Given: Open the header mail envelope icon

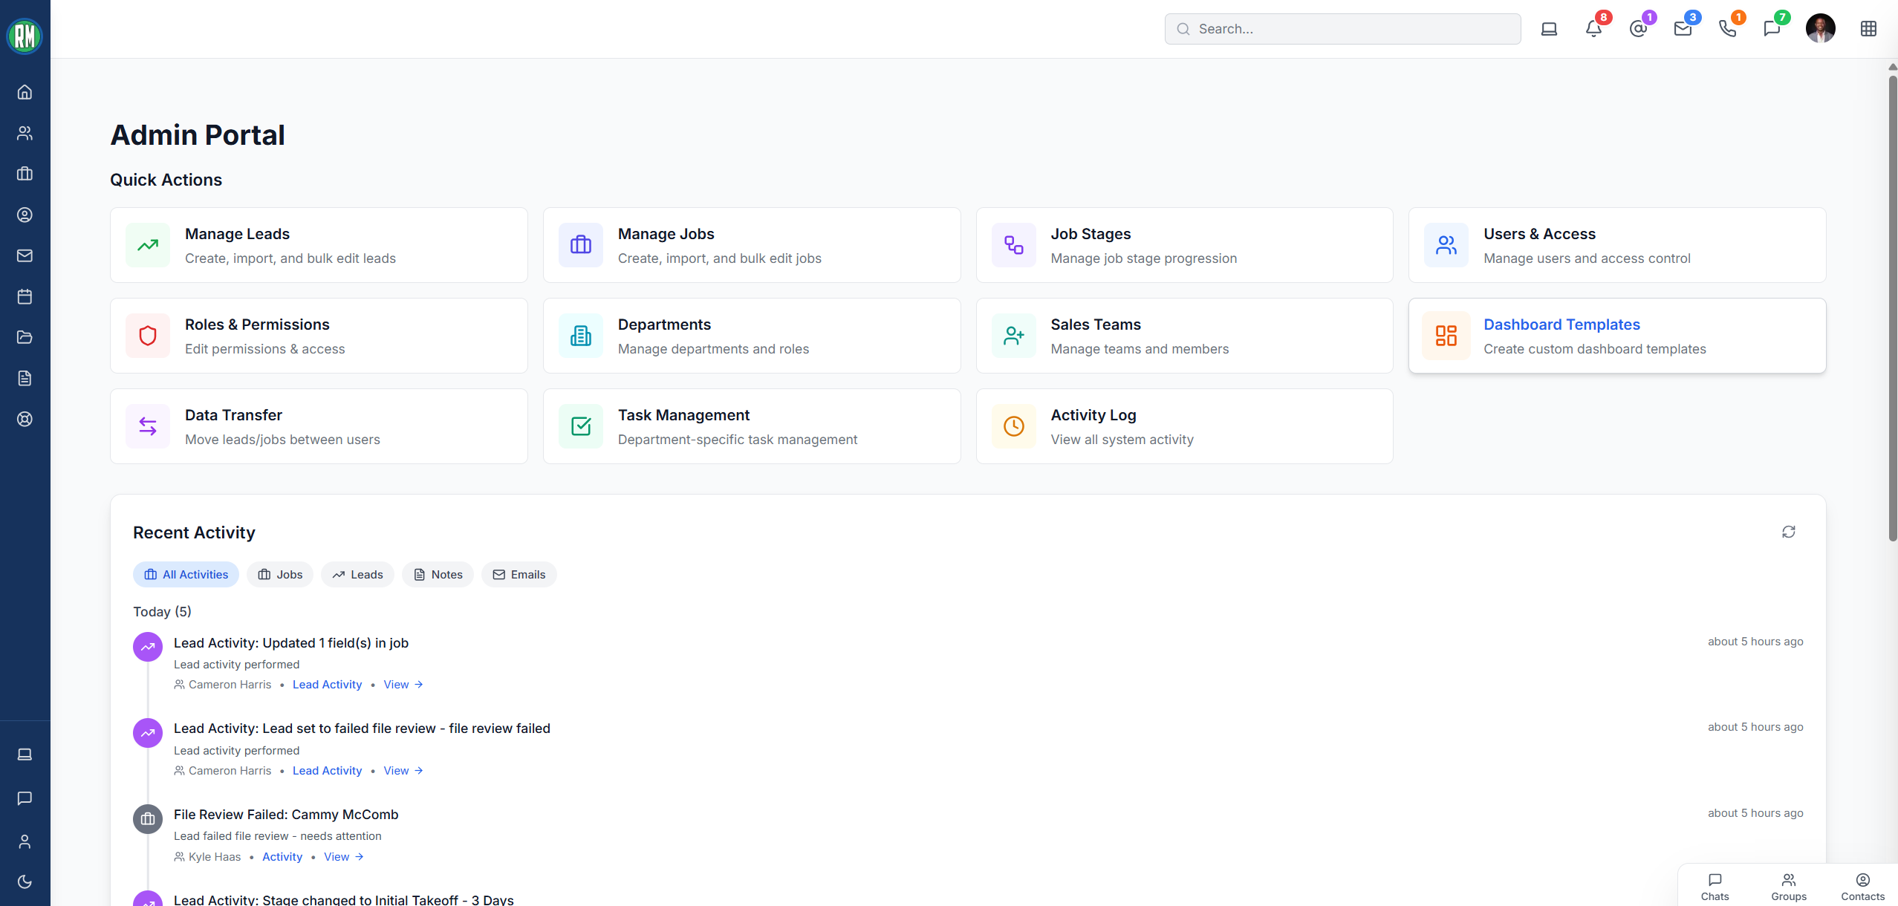Looking at the screenshot, I should (x=1683, y=29).
